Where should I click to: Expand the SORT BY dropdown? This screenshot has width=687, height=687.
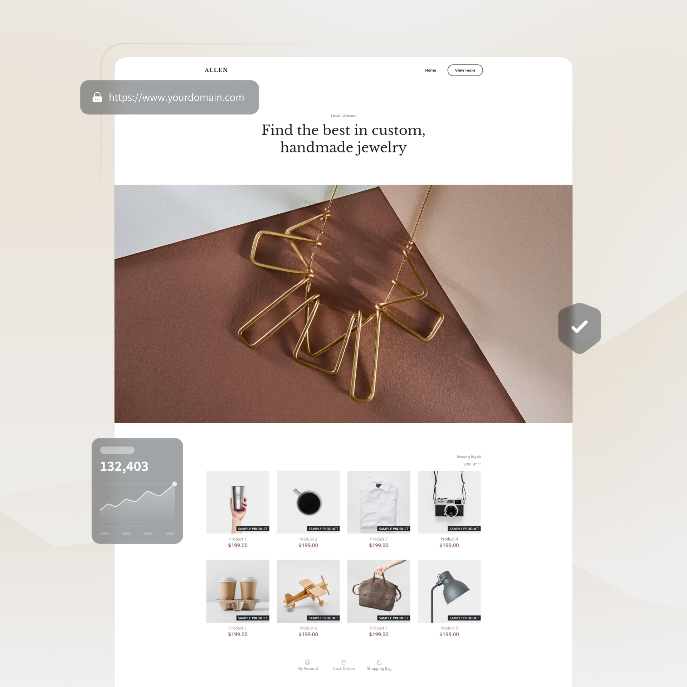coord(471,464)
